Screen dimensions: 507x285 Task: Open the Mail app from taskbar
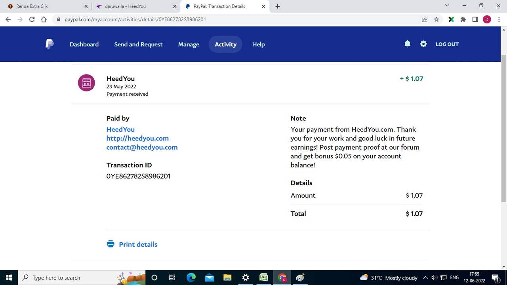[209, 277]
